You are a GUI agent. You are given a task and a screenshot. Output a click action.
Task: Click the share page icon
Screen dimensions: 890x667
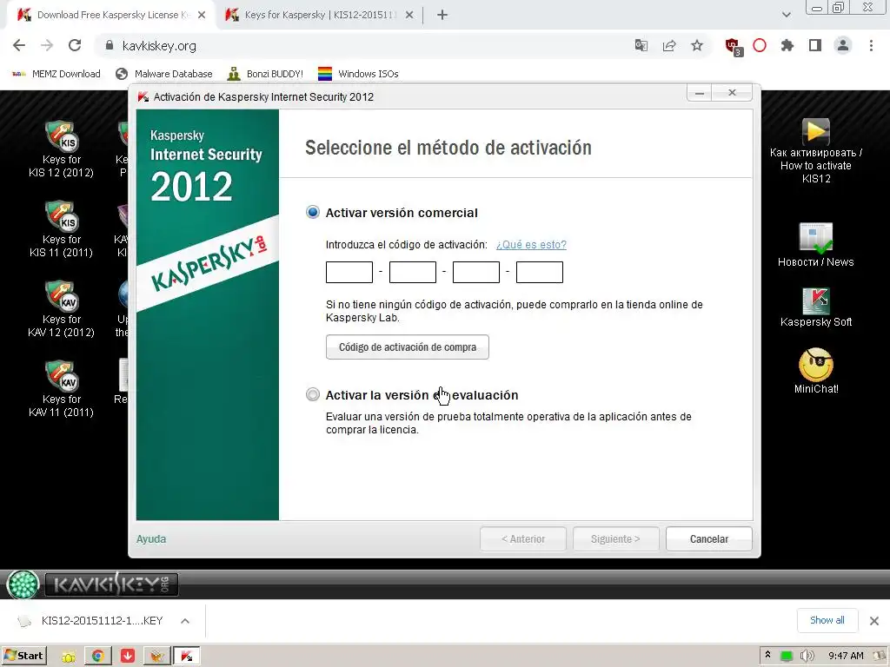coord(669,45)
